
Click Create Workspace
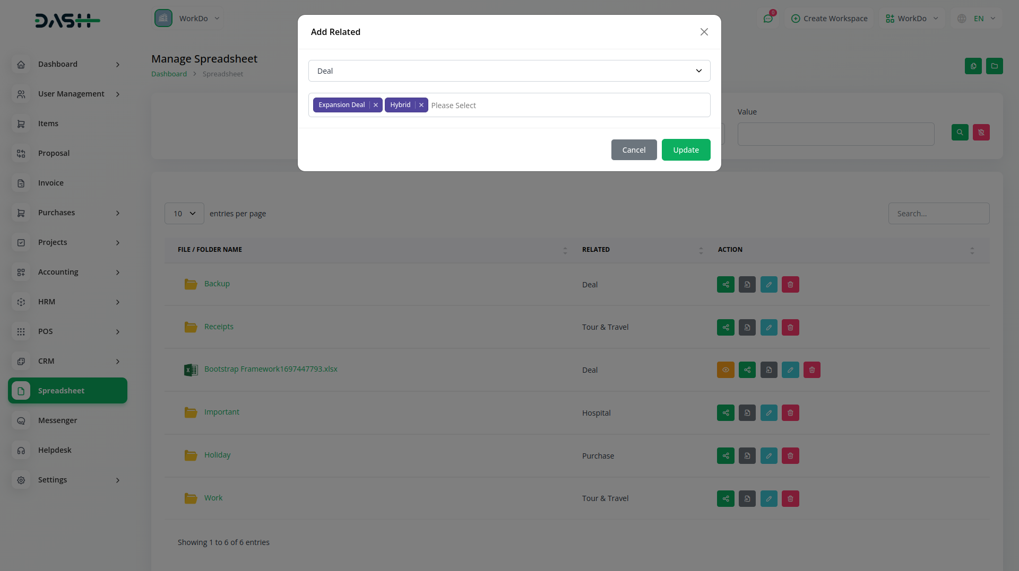pos(829,19)
